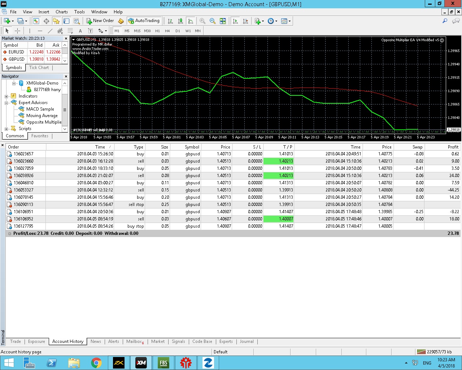Open the tile windows icon
The height and width of the screenshot is (370, 462).
[223, 21]
